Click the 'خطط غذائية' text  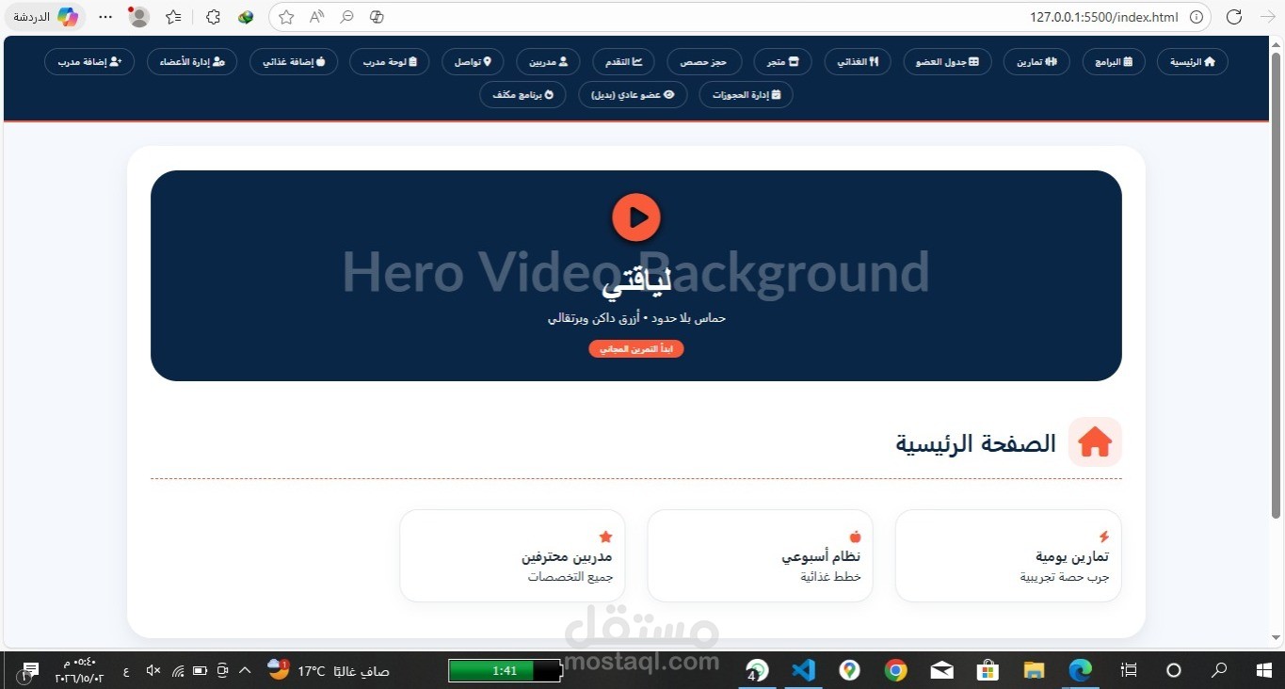click(x=830, y=576)
